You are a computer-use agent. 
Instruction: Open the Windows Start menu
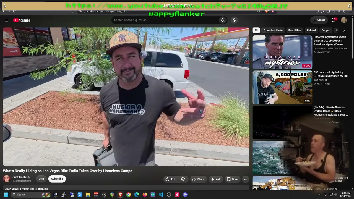click(6, 195)
